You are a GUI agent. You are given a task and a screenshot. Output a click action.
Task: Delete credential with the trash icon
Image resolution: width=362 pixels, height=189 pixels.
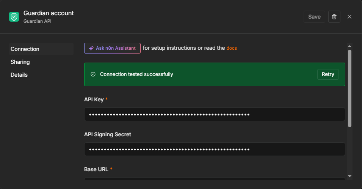334,17
